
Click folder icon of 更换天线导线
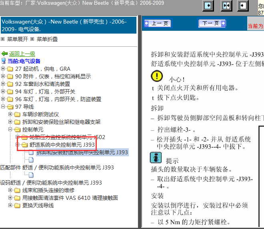point(17,205)
